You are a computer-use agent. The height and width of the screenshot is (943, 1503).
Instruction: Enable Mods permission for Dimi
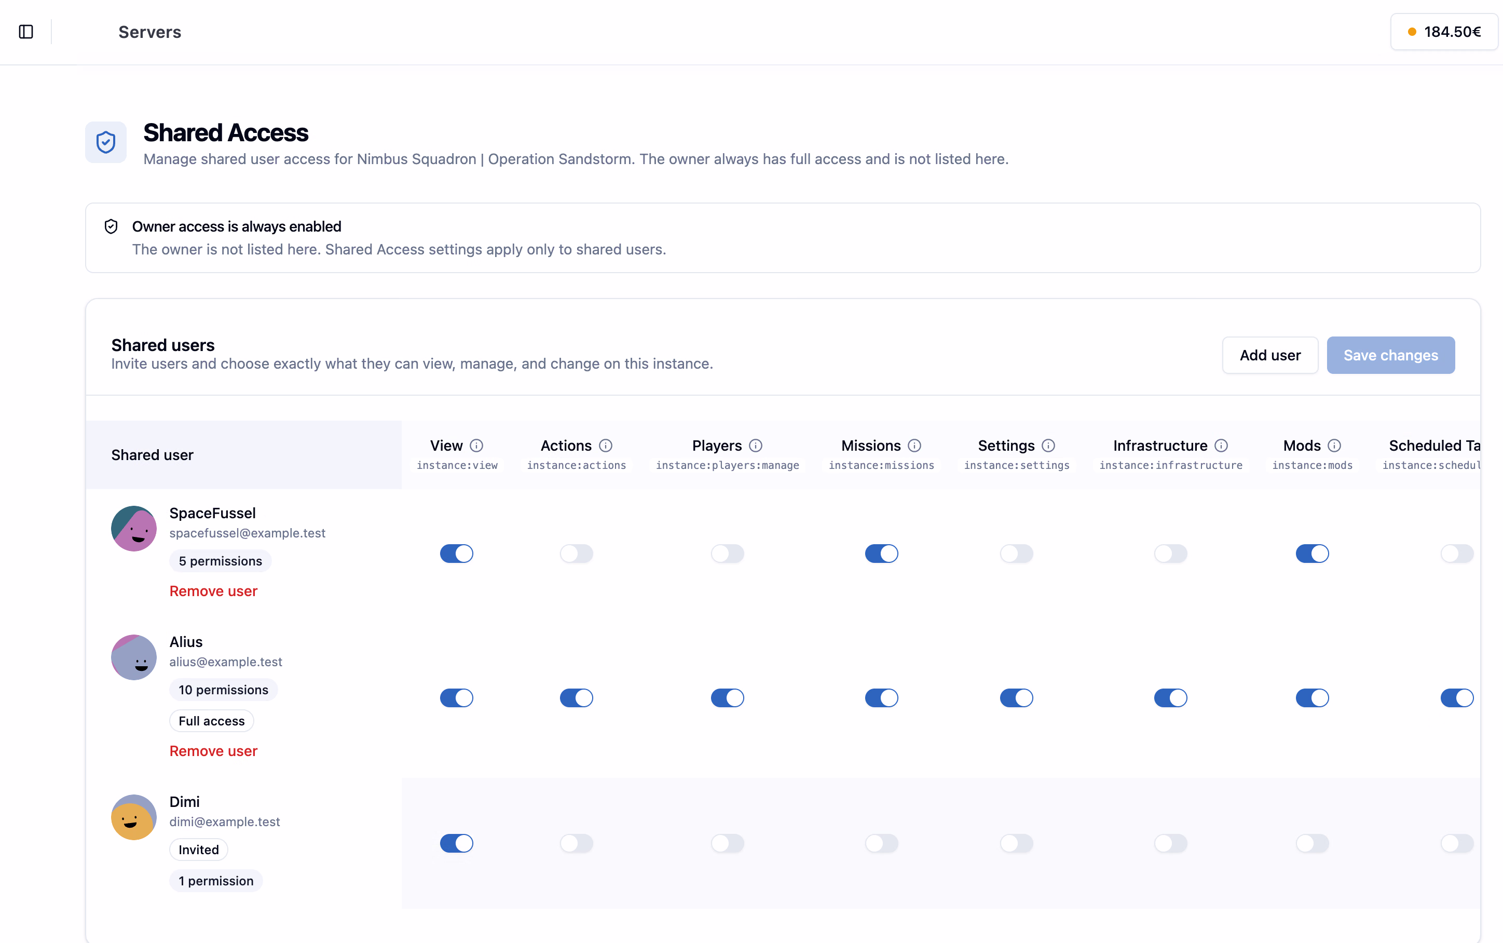[x=1313, y=843]
